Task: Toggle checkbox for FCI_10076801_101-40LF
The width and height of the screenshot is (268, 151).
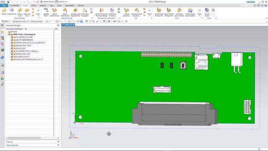Action: 12,37
